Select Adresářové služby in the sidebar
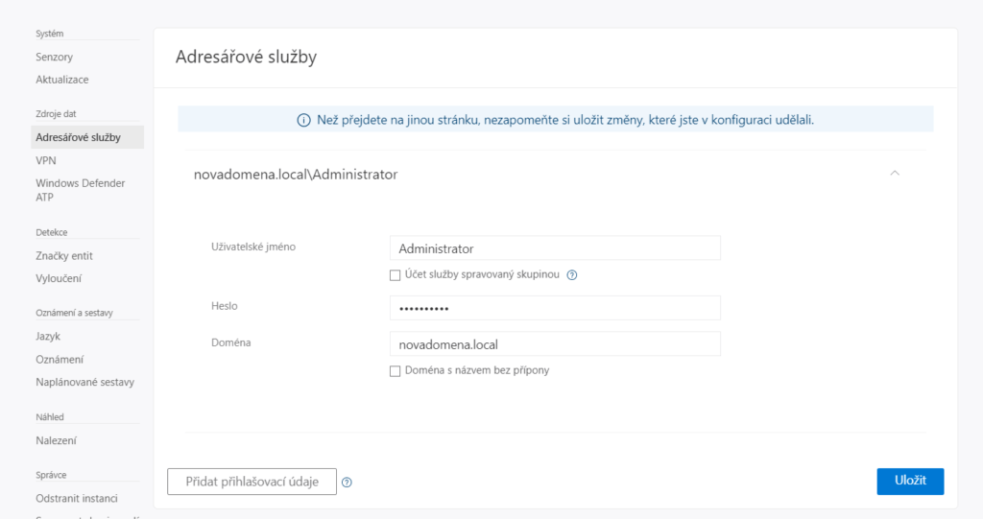The image size is (983, 519). [x=79, y=137]
